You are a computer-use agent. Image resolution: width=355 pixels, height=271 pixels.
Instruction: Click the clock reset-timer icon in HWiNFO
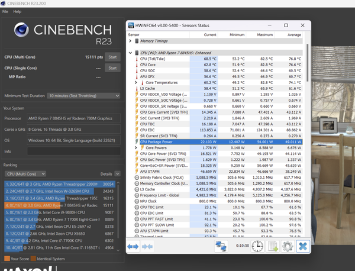257,246
